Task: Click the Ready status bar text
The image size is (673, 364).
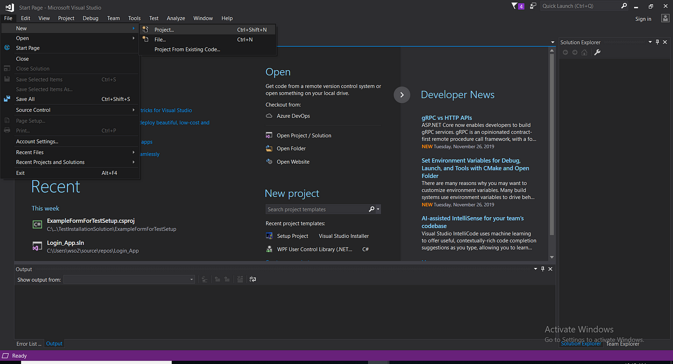Action: [x=19, y=356]
